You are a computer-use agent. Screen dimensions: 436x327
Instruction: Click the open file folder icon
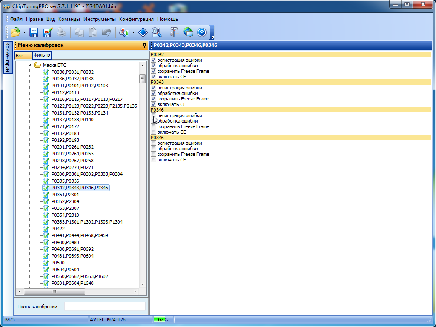pyautogui.click(x=15, y=32)
